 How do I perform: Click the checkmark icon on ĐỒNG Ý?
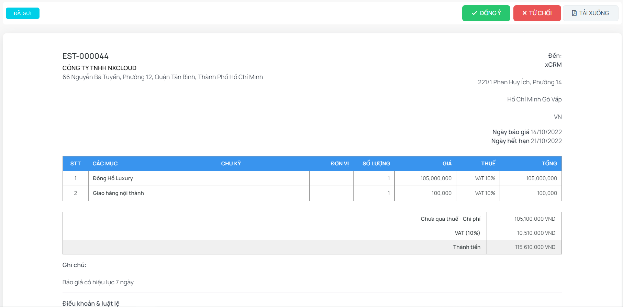point(475,13)
